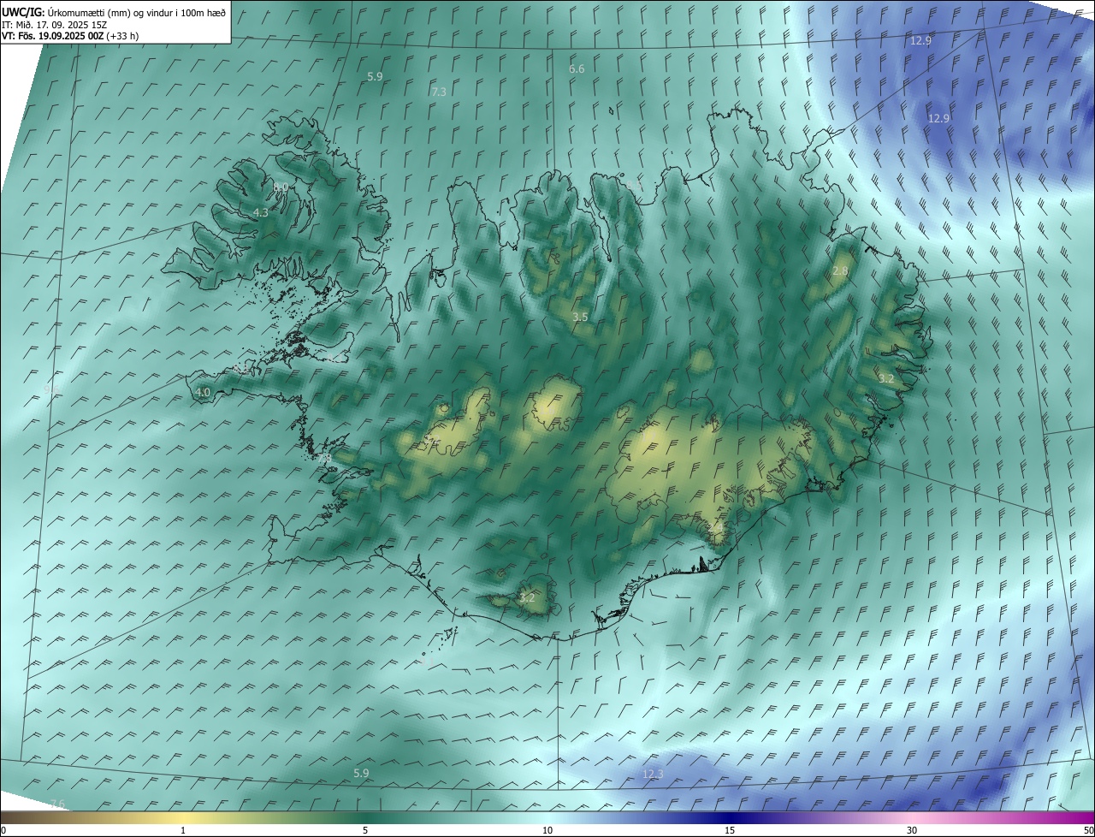Image resolution: width=1095 pixels, height=837 pixels.
Task: Click the '4.3' value on the Westfjords
Action: click(x=261, y=212)
